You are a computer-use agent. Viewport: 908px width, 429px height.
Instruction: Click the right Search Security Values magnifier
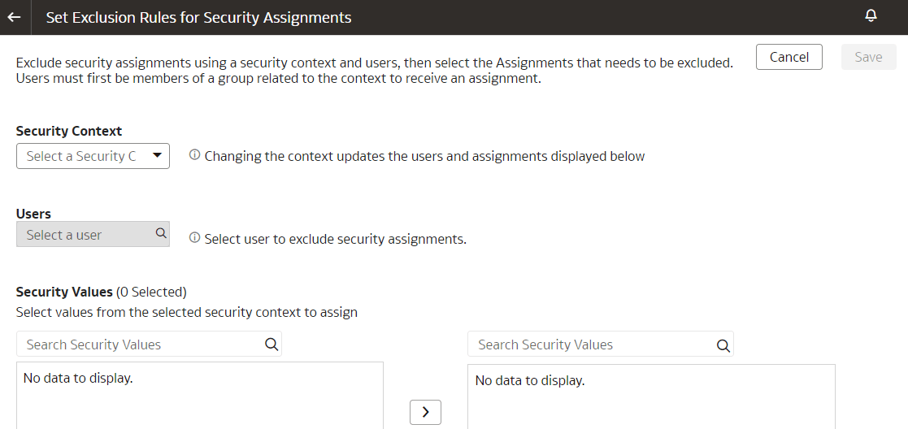pyautogui.click(x=723, y=344)
